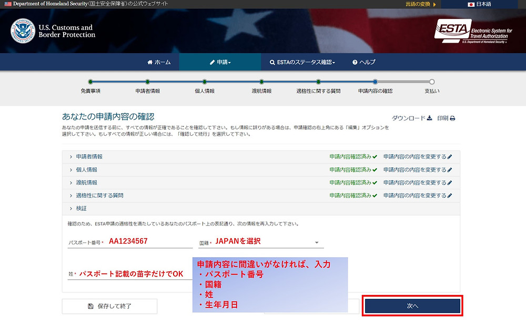Click the Japan flag language icon
This screenshot has height=324, width=526.
coord(471,4)
